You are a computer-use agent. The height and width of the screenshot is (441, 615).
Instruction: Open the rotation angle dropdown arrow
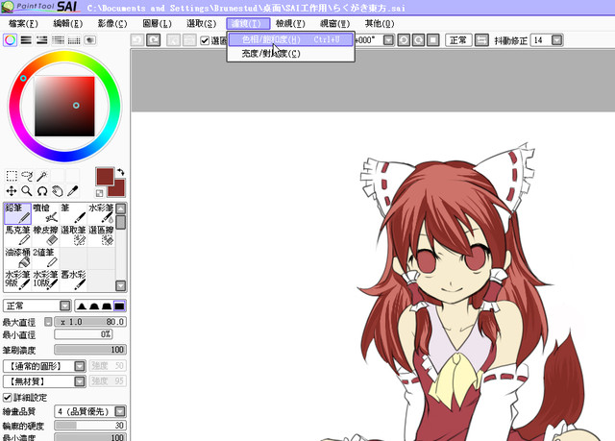tap(388, 40)
